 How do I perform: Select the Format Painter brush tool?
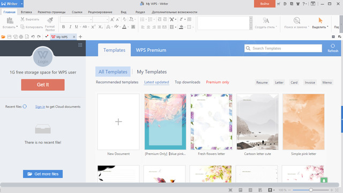point(50,20)
